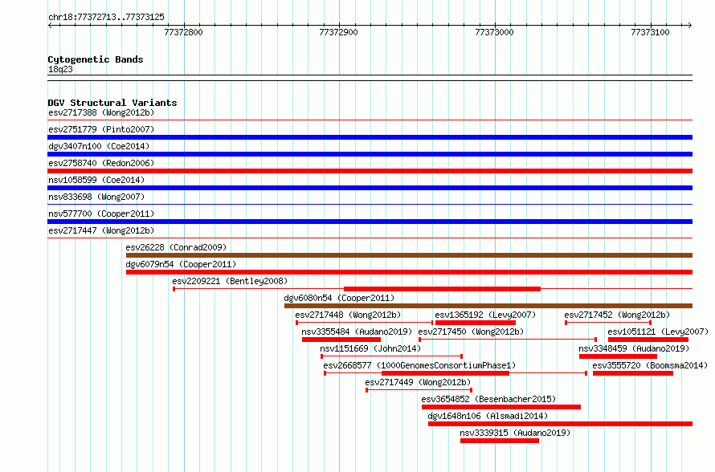
Task: Select the esv3654852 (Besenbacher2015) red bar
Action: [501, 407]
